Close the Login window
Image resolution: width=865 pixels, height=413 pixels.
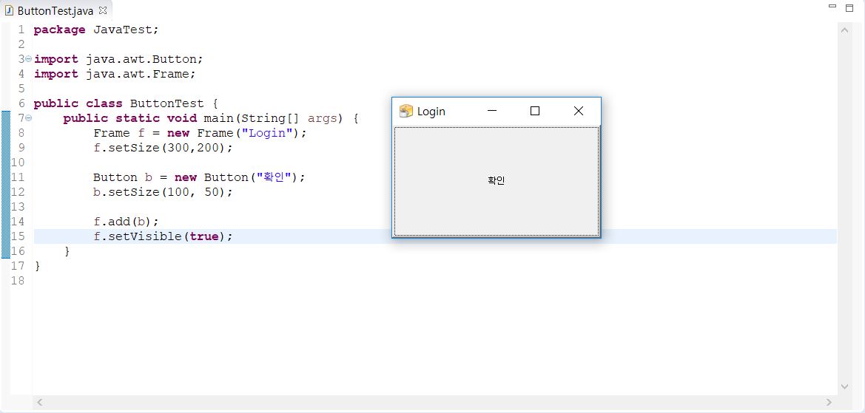coord(578,112)
